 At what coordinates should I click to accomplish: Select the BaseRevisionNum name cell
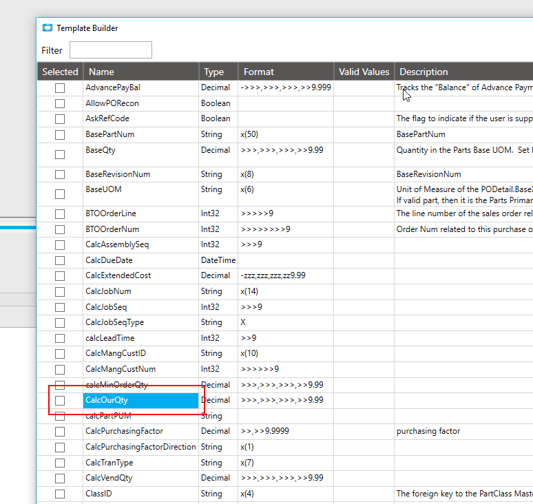tap(141, 174)
